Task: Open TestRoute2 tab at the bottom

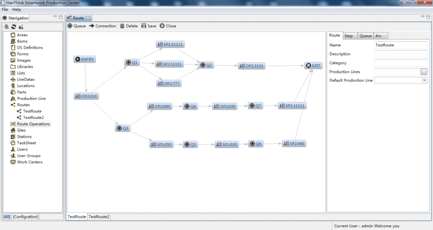Action: (99, 217)
